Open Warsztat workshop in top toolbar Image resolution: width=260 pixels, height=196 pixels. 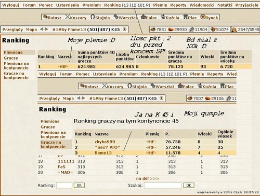[126, 18]
